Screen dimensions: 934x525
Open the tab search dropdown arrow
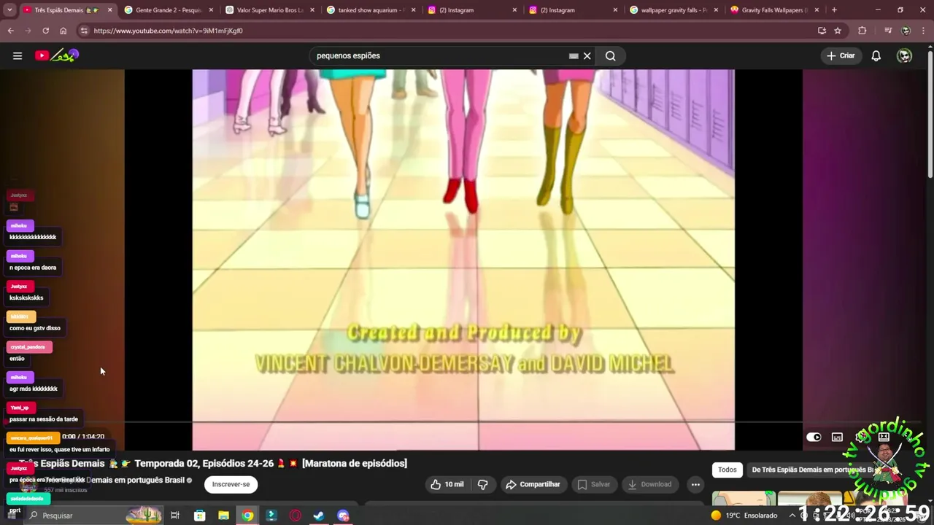click(x=9, y=10)
